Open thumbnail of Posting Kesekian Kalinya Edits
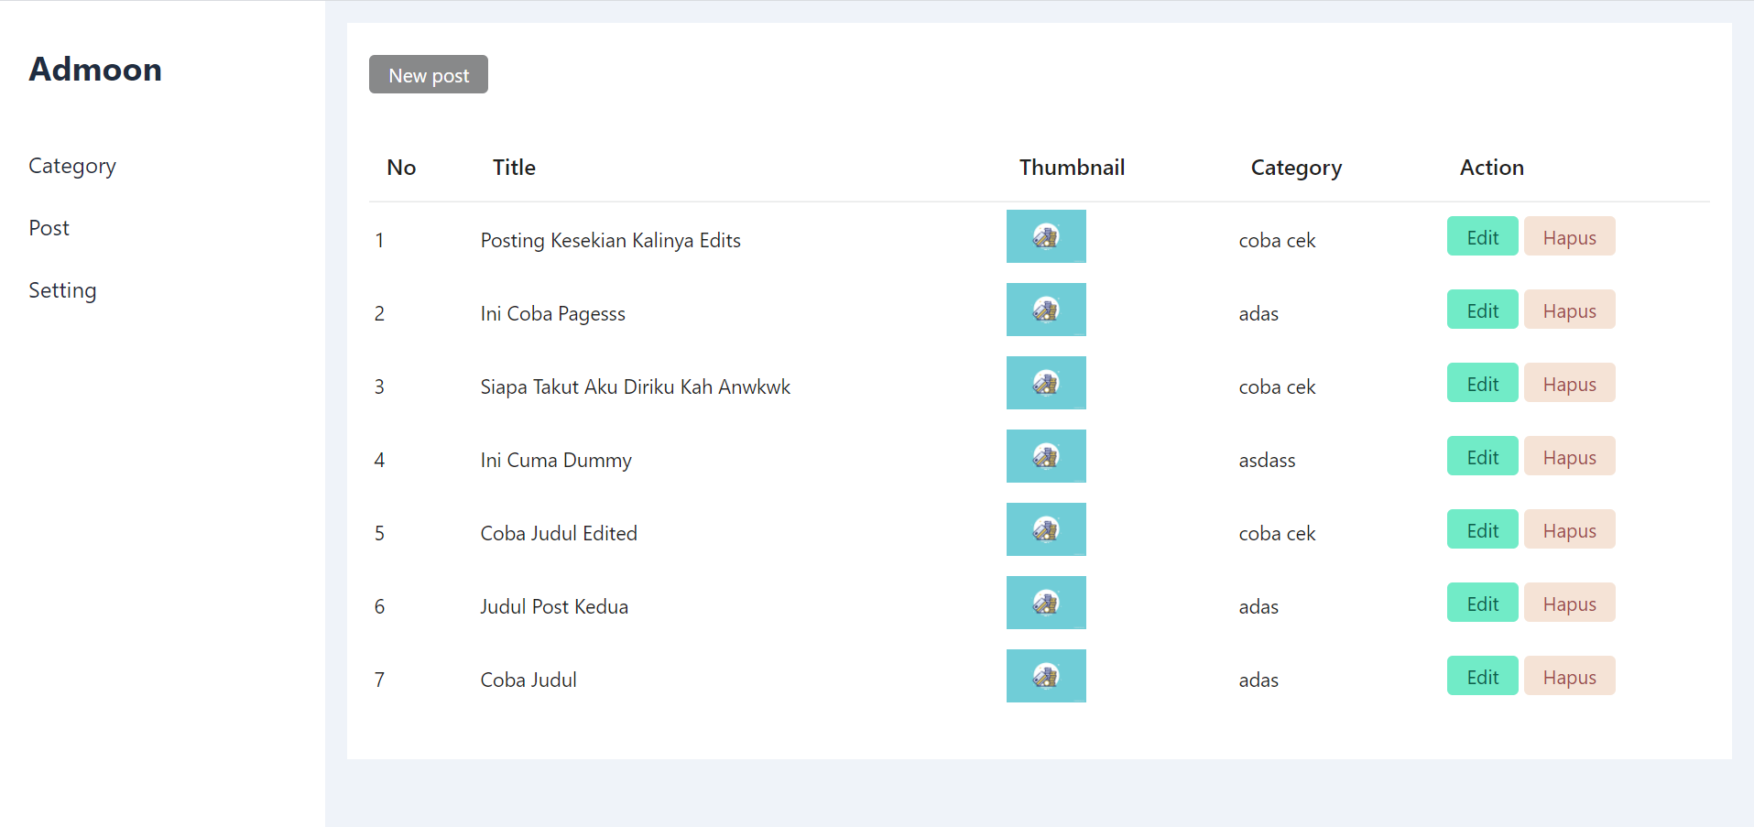The image size is (1754, 827). coord(1045,236)
